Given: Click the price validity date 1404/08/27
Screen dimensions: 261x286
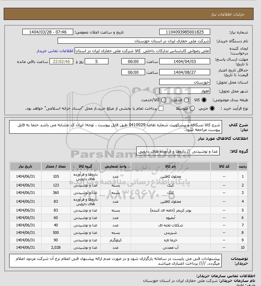Looking at the screenshot, I should pos(185,72).
